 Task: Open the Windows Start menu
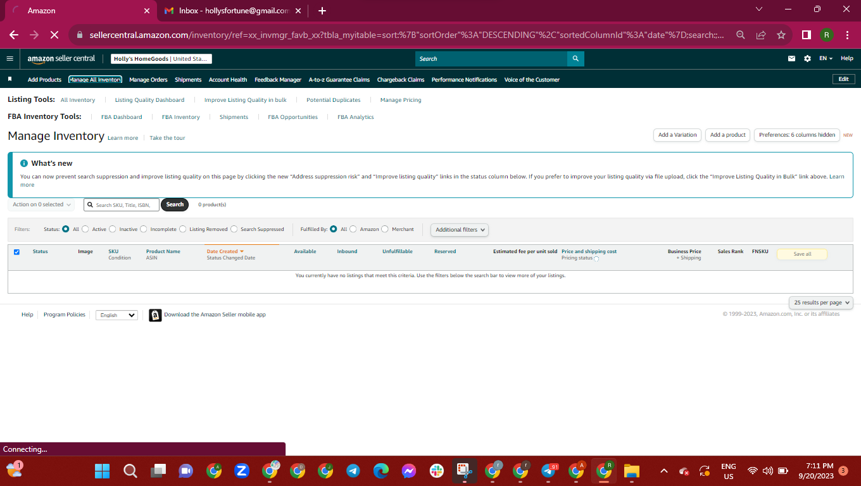102,471
